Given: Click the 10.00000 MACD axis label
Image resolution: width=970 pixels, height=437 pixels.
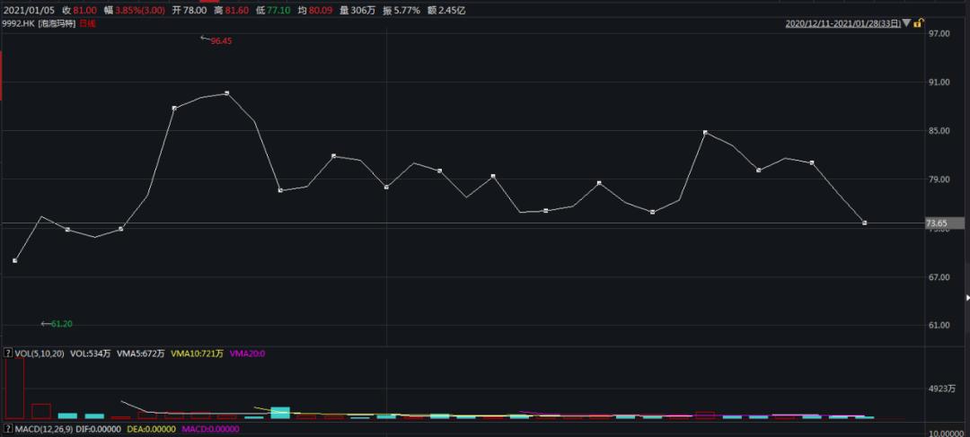Looking at the screenshot, I should click(945, 432).
